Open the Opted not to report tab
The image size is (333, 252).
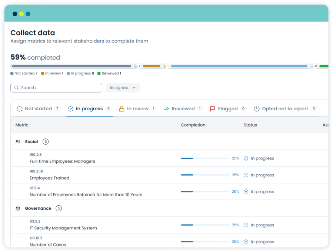tap(285, 109)
